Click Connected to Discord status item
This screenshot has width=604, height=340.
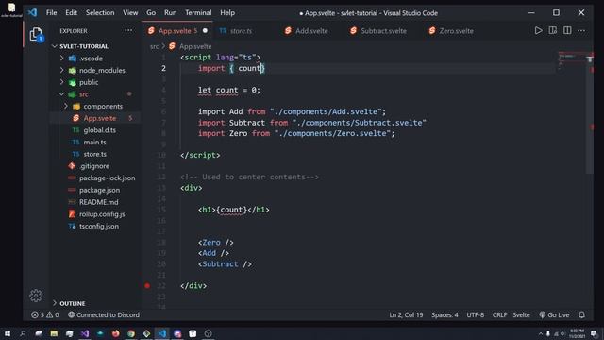[x=104, y=314]
